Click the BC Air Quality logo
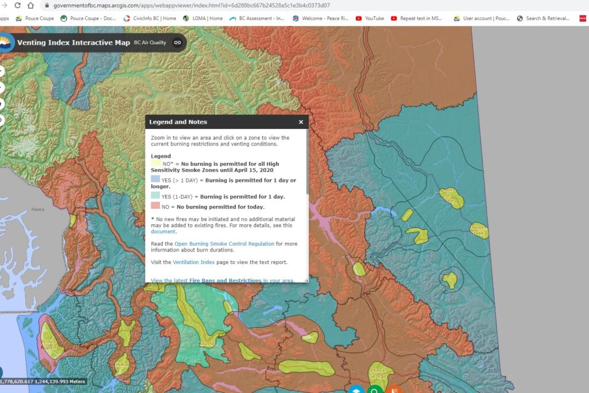The image size is (589, 393). click(5, 43)
